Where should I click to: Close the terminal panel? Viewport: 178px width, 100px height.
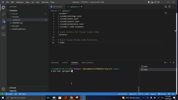pos(174,62)
